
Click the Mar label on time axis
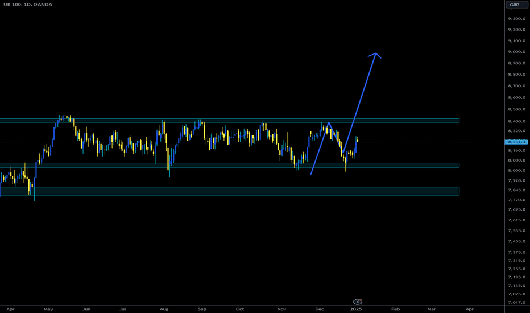click(x=431, y=309)
